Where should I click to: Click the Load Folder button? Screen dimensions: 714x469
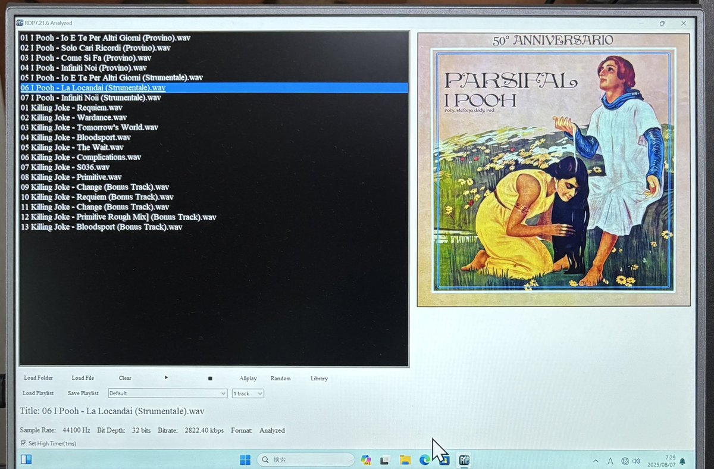coord(38,378)
